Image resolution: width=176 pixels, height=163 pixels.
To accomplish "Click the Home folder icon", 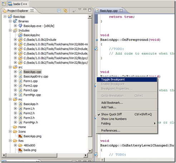I will pos(15,127).
